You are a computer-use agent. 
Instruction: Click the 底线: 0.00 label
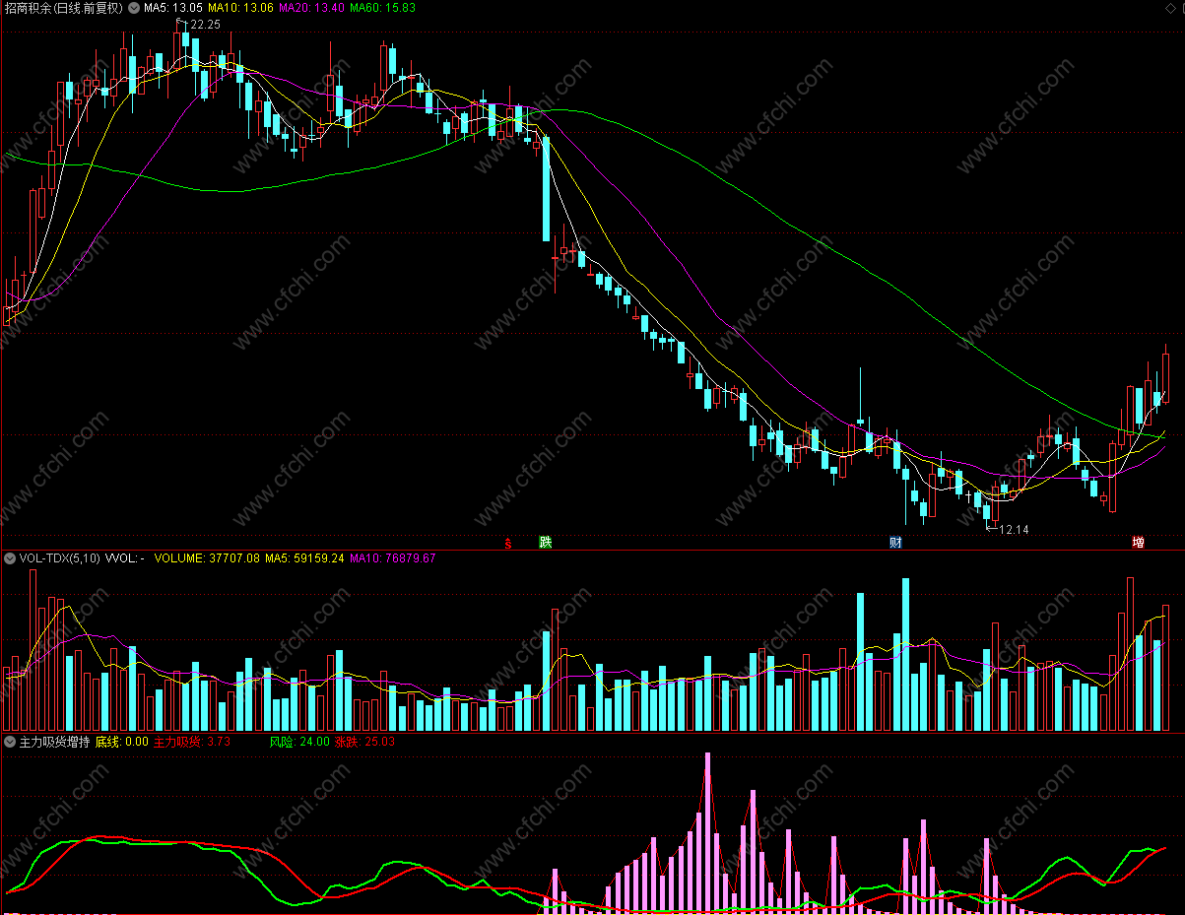[122, 742]
